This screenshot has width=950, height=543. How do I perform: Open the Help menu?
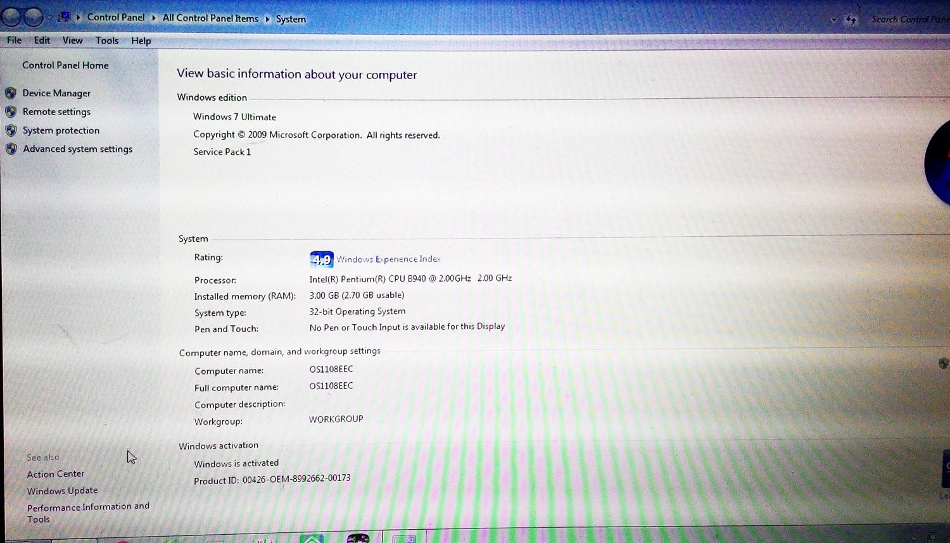(x=141, y=41)
